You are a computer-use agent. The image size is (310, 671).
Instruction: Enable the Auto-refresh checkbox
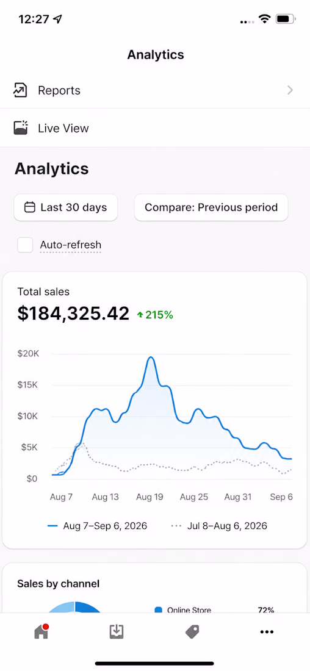[25, 245]
